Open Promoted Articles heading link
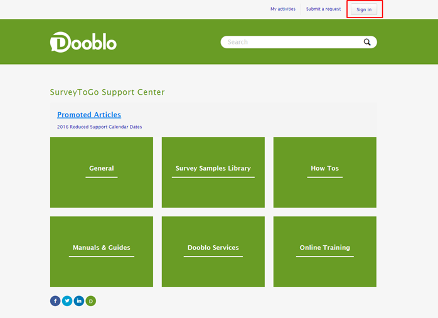438x318 pixels. point(89,115)
